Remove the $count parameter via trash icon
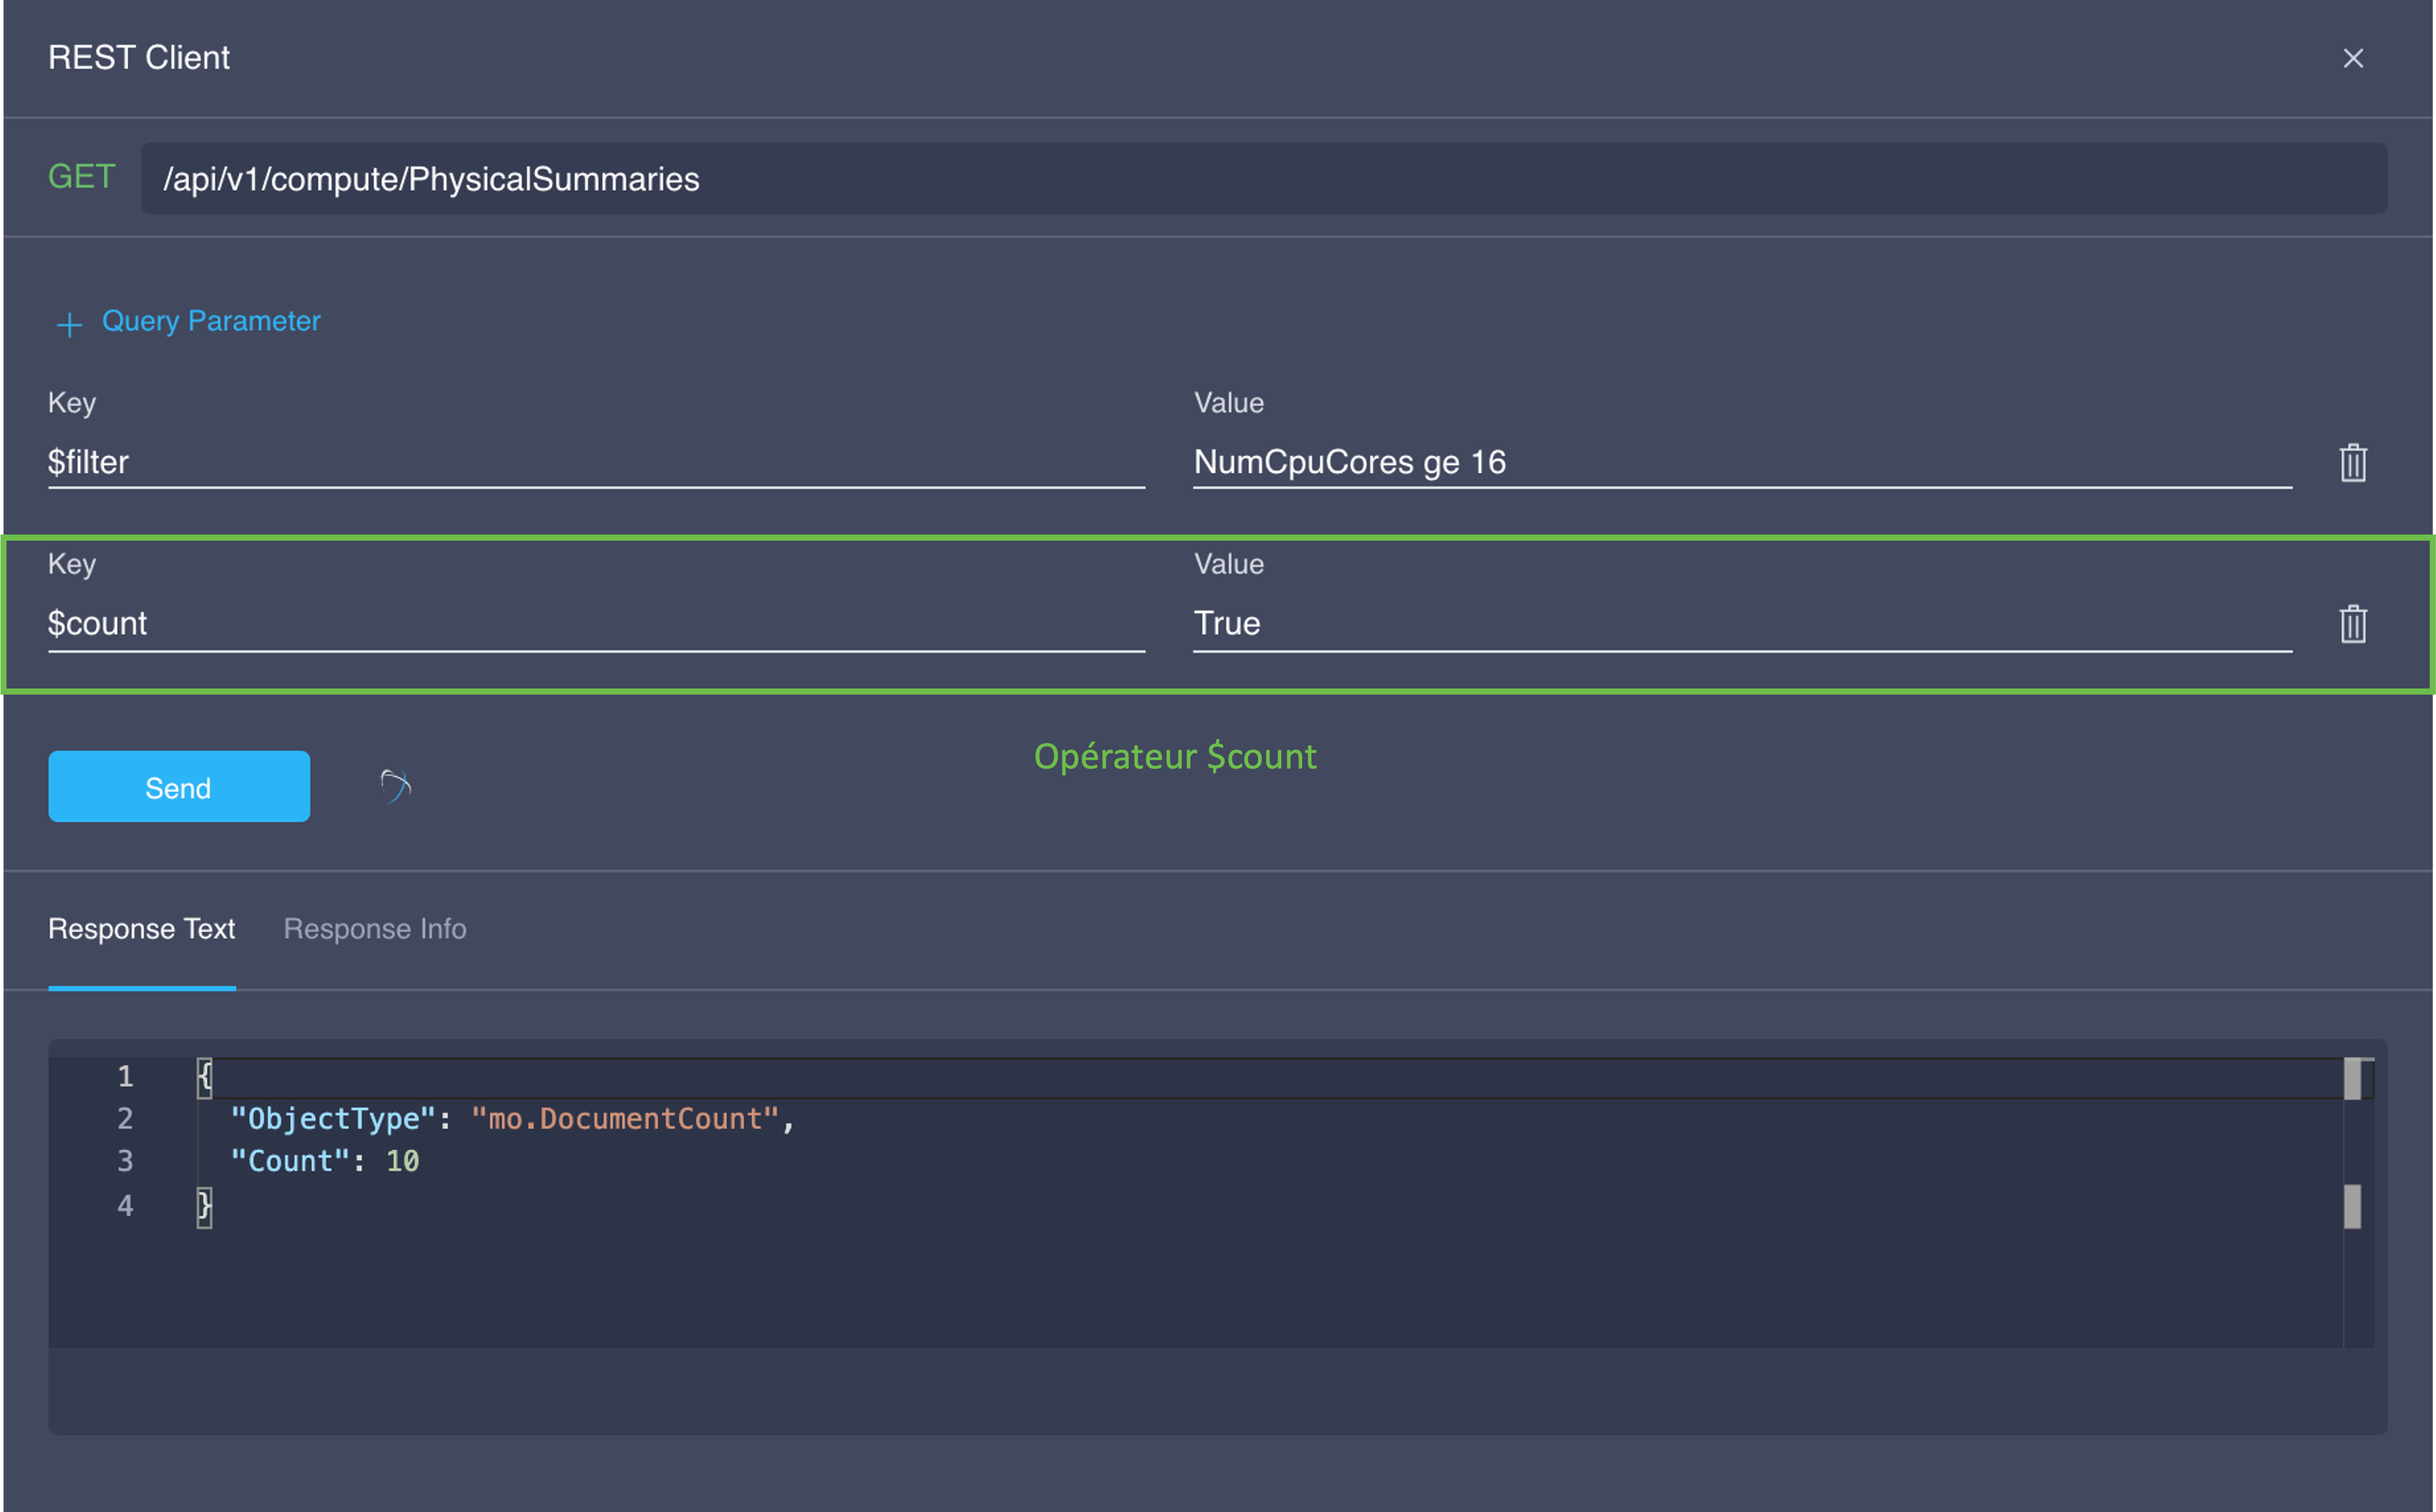This screenshot has width=2436, height=1512. pyautogui.click(x=2352, y=624)
